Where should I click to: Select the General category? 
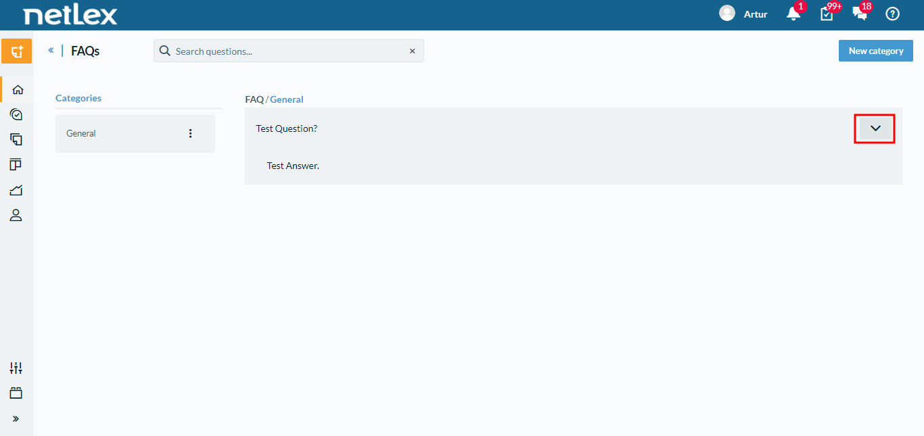tap(135, 134)
